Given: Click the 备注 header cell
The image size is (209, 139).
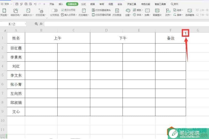Looking at the screenshot, I should (171, 38).
